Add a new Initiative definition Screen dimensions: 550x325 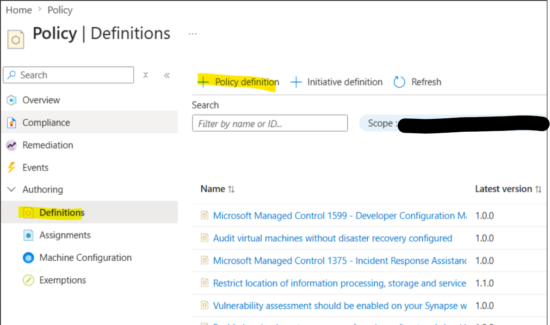point(336,82)
